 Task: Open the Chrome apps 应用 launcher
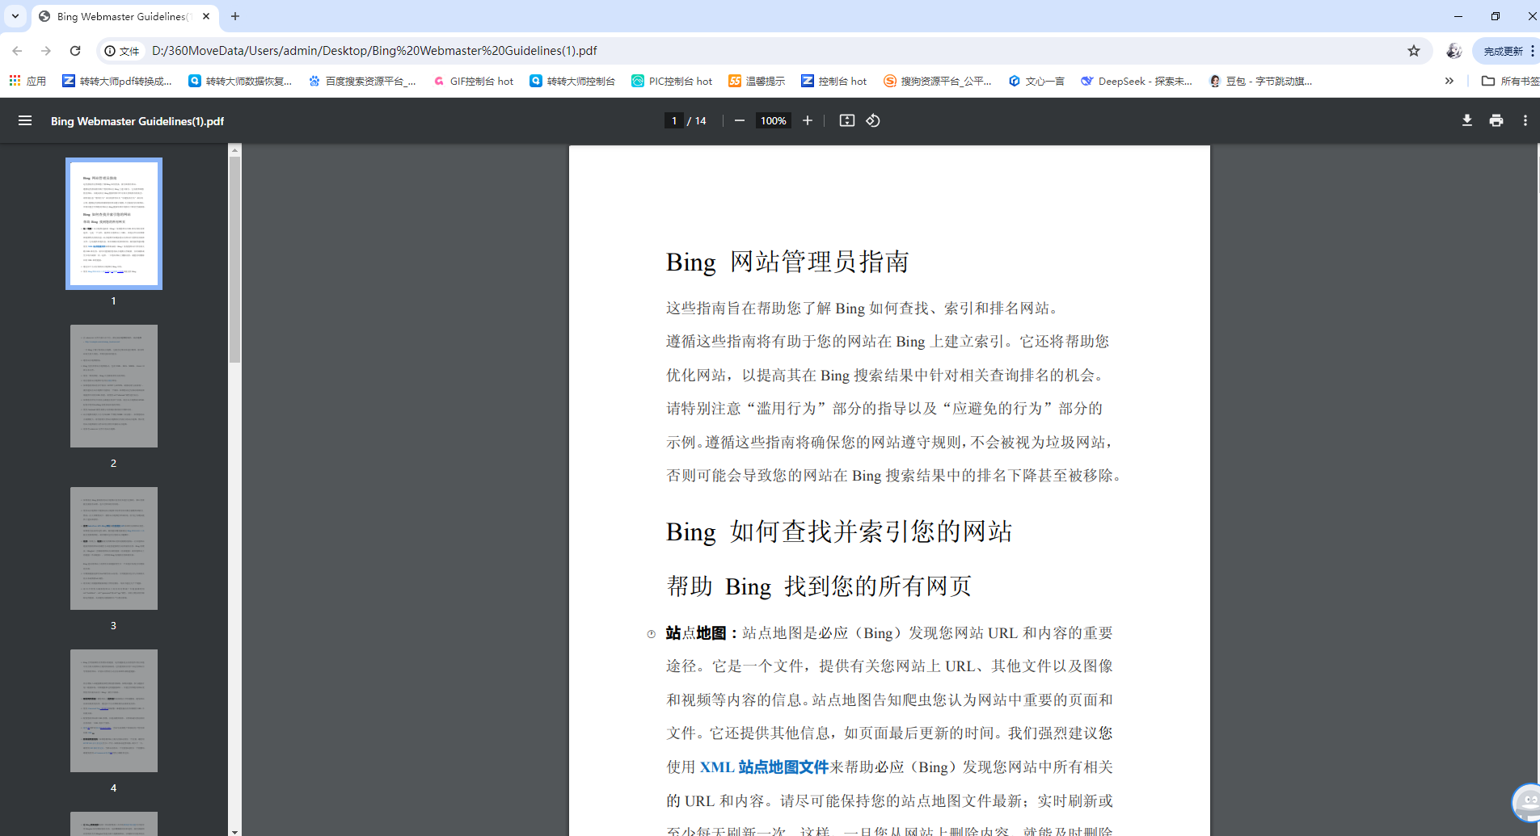point(27,80)
